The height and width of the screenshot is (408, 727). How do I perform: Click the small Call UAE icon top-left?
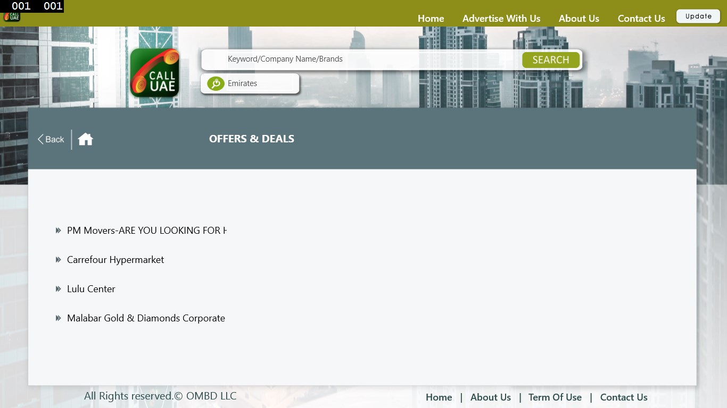(x=11, y=16)
